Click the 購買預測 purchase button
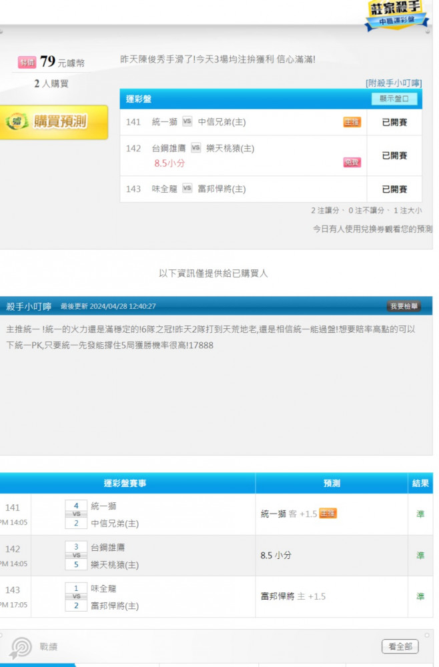Screen dimensions: 439x667 (53, 122)
